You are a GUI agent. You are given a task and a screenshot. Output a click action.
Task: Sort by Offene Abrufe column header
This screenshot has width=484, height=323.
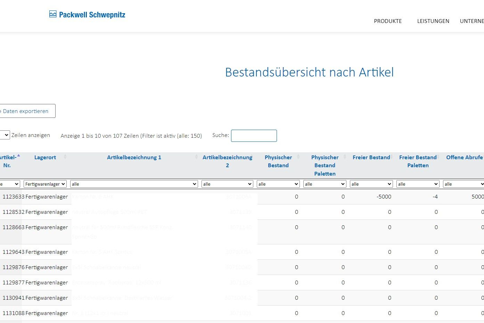pos(464,158)
